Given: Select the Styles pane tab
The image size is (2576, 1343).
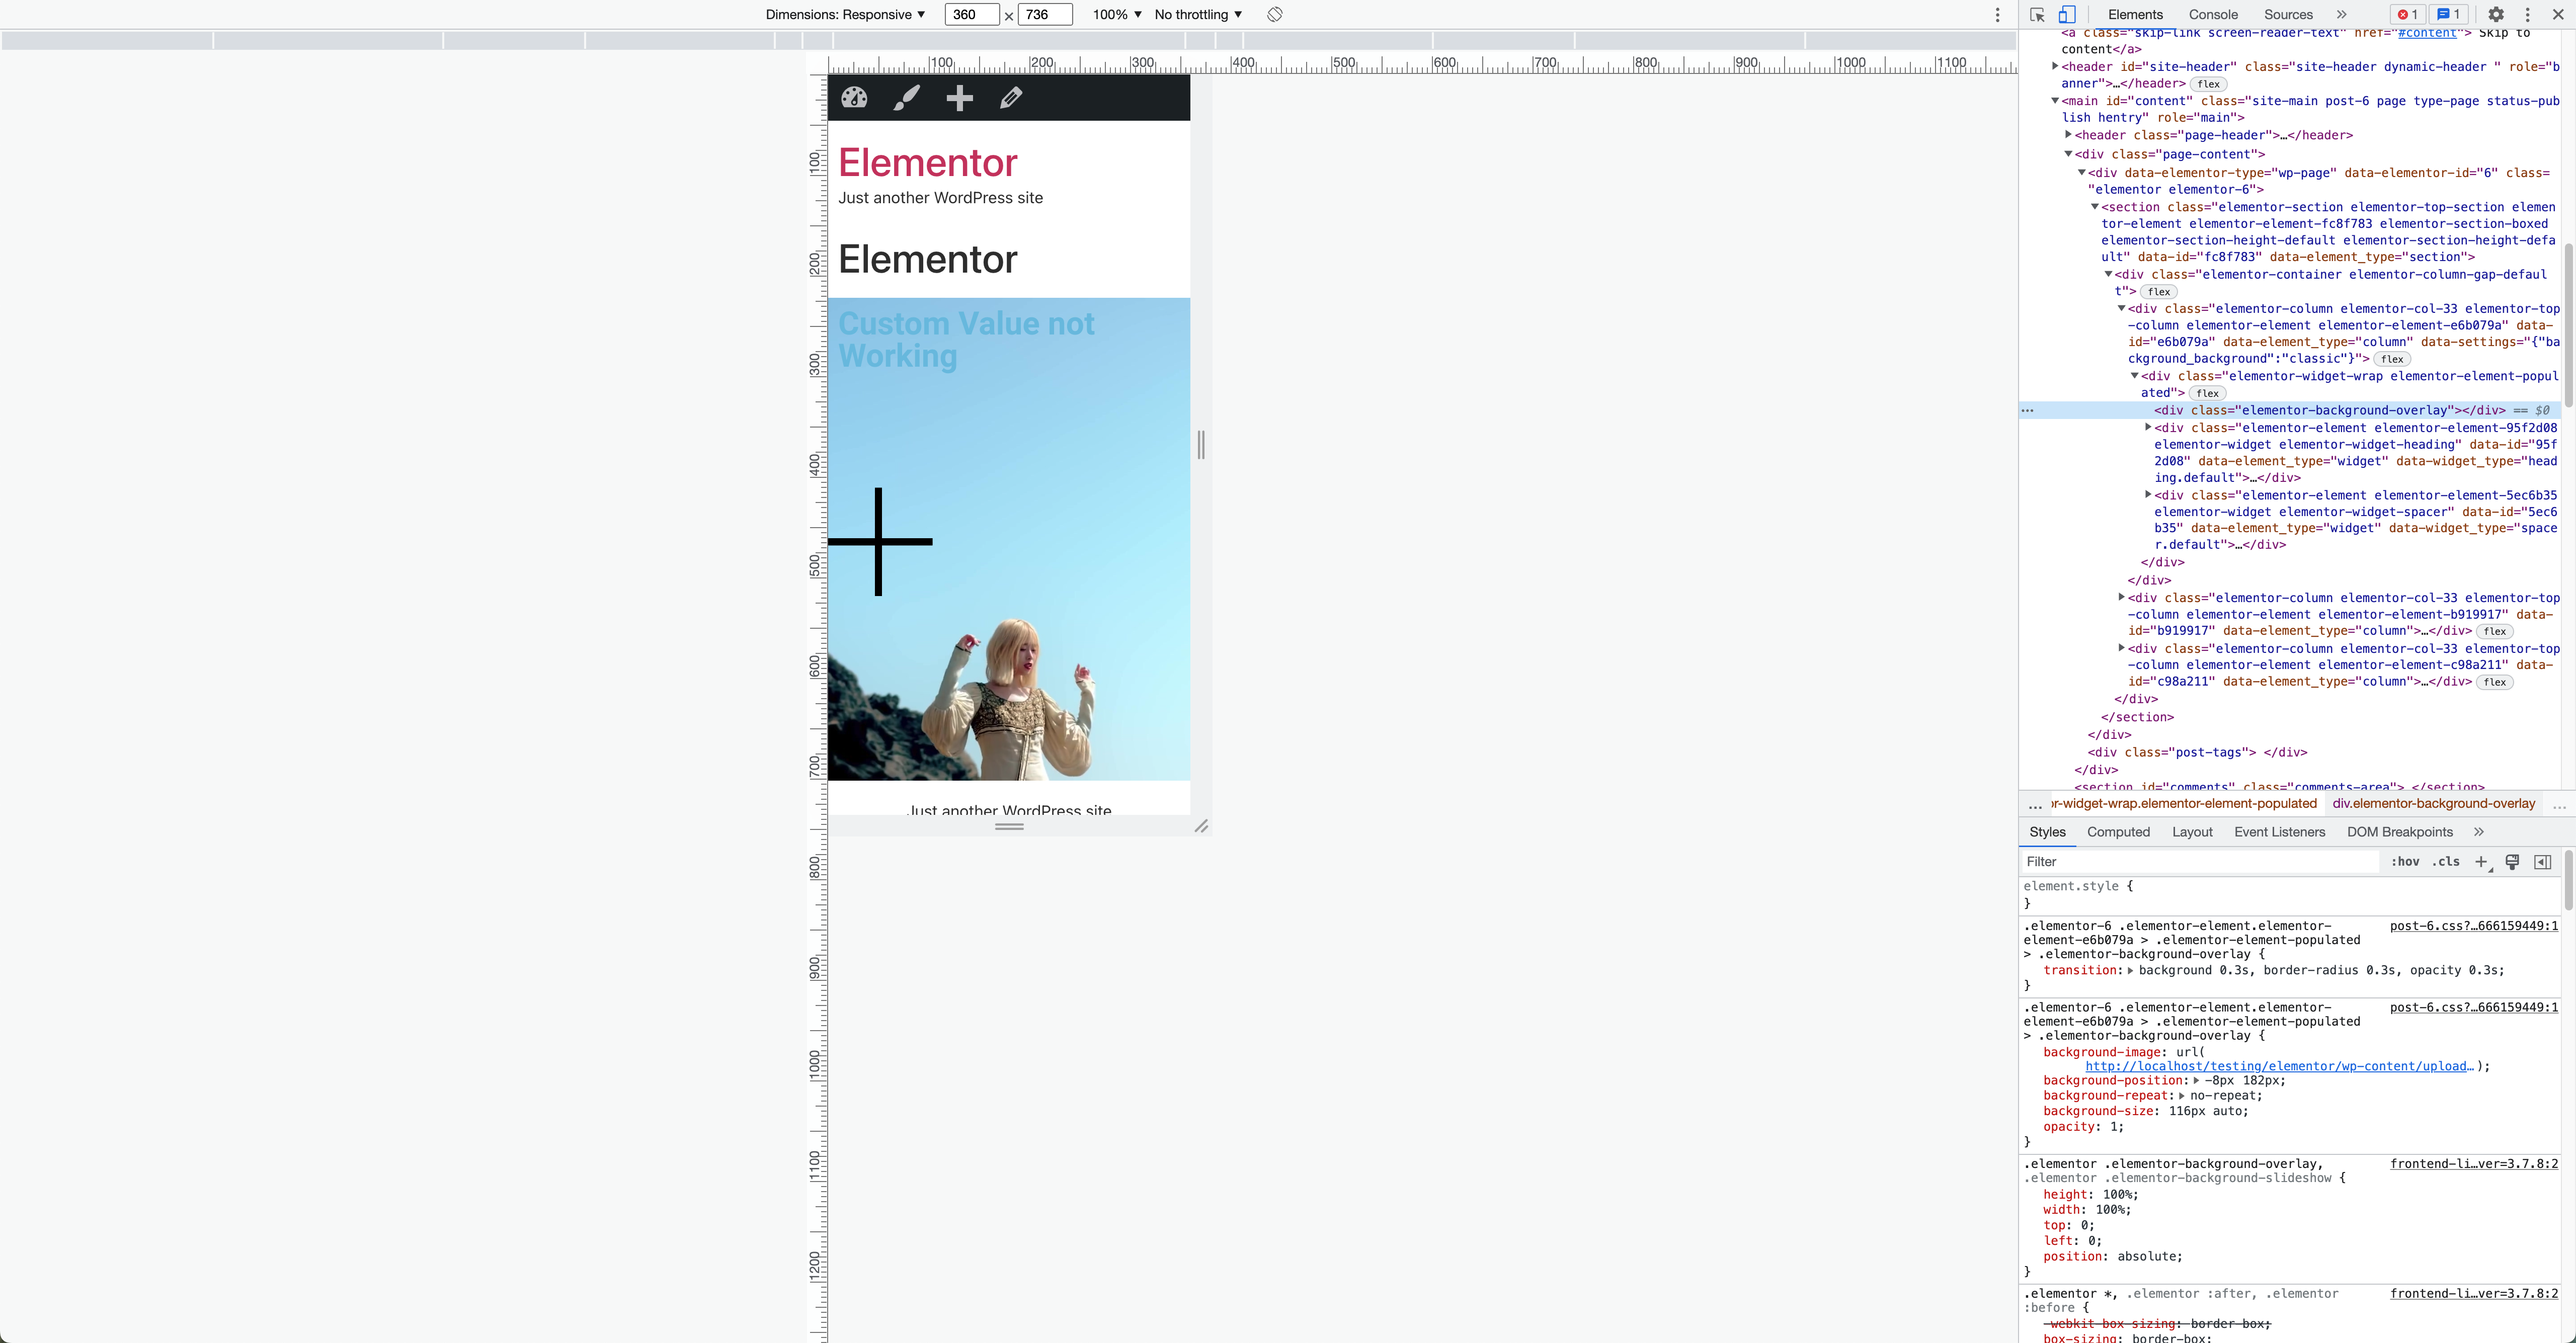Looking at the screenshot, I should point(2047,832).
